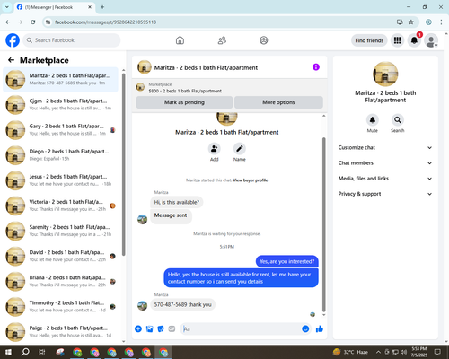
Task: Expand the Chat members section
Action: pos(385,163)
